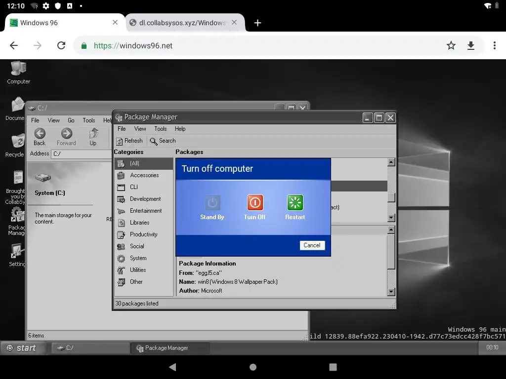This screenshot has width=506, height=379.
Task: Select the Accessories category icon
Action: pos(121,175)
